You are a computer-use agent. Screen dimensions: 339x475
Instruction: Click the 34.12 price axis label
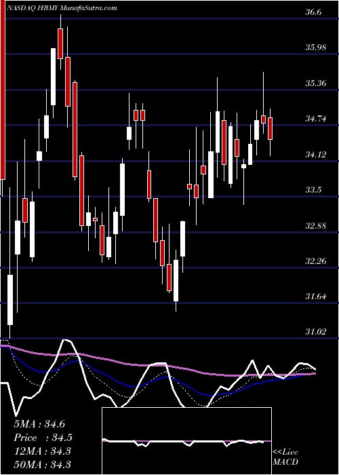pos(316,155)
